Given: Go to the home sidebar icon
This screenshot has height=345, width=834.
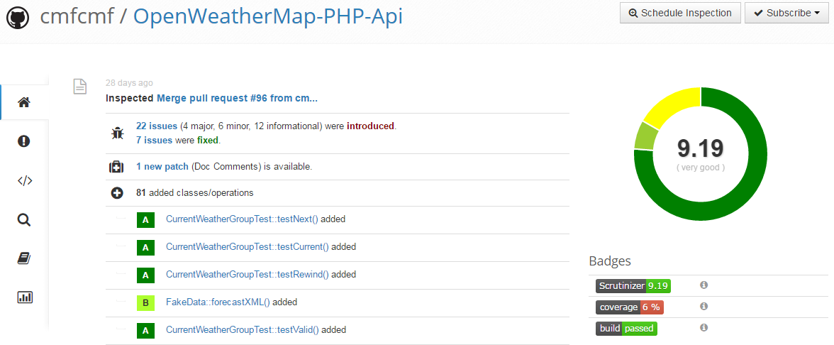Looking at the screenshot, I should 24,102.
